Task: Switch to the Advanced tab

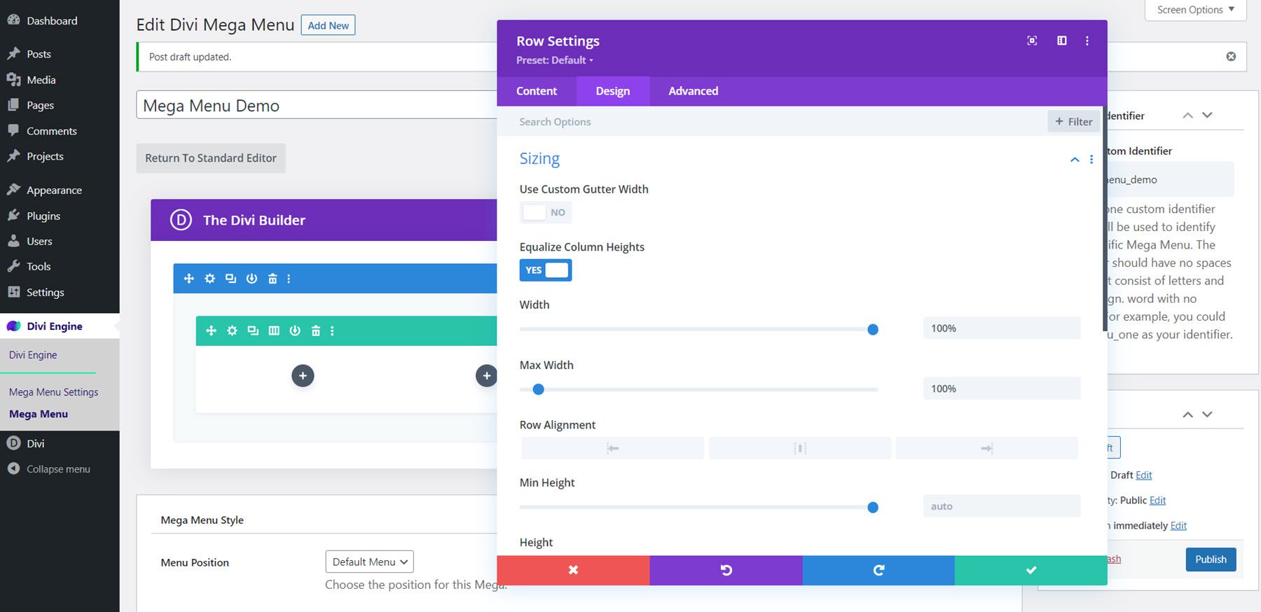Action: coord(693,91)
